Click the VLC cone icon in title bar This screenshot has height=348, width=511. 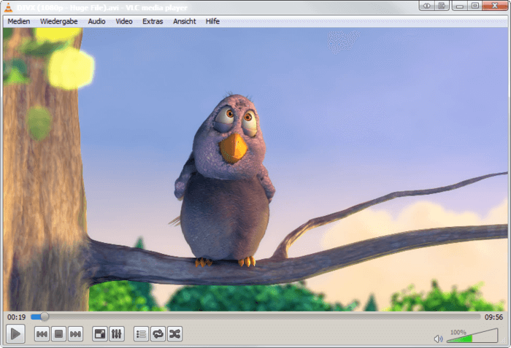pyautogui.click(x=9, y=7)
